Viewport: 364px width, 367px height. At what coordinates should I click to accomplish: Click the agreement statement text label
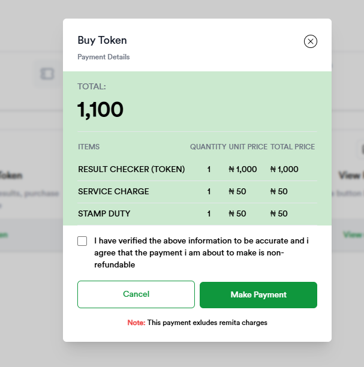201,252
